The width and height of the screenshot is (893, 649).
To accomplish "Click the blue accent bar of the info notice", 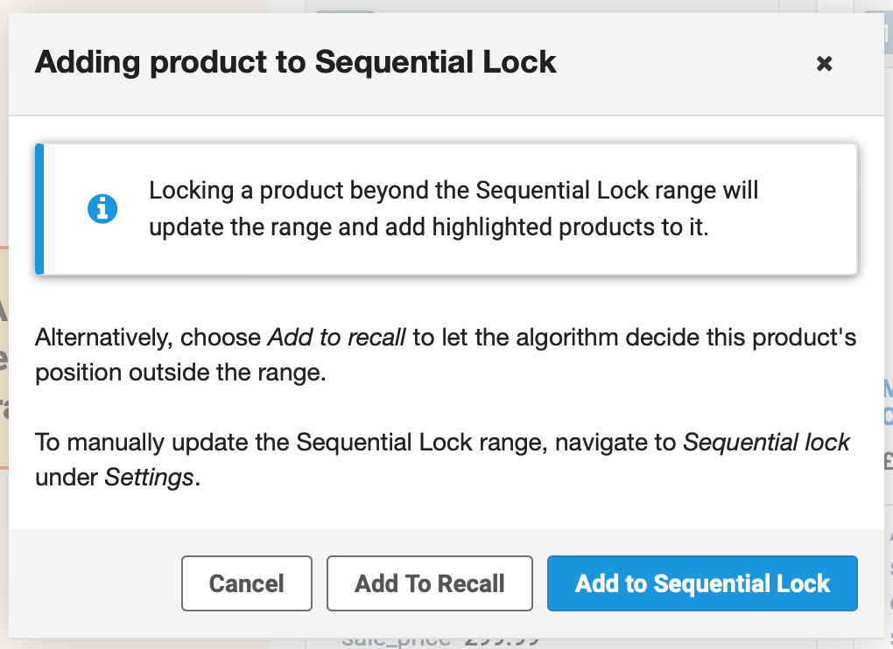I will pos(39,208).
